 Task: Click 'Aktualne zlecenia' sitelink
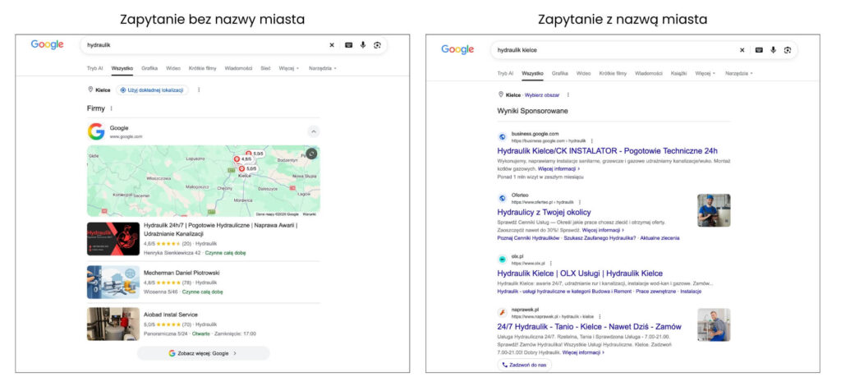coord(659,237)
